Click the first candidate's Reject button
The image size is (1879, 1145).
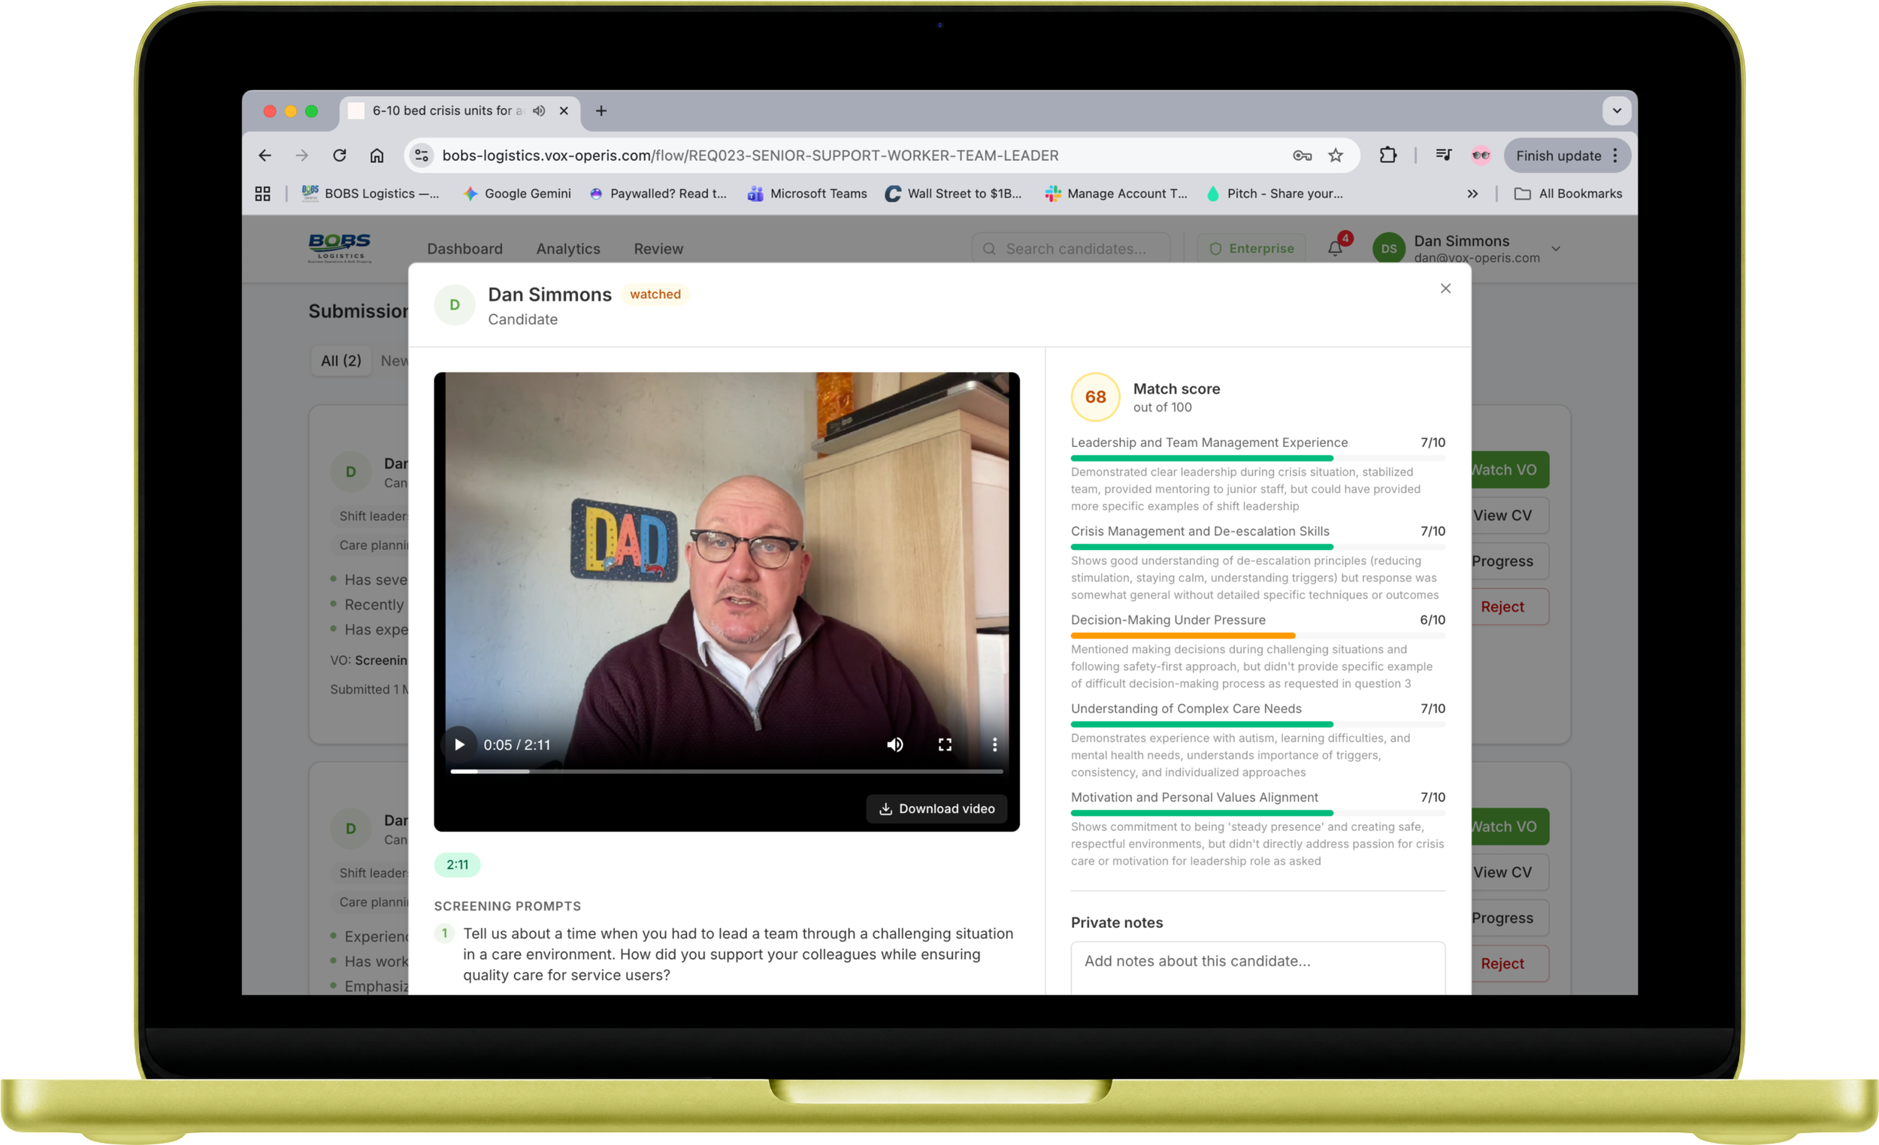click(1509, 607)
